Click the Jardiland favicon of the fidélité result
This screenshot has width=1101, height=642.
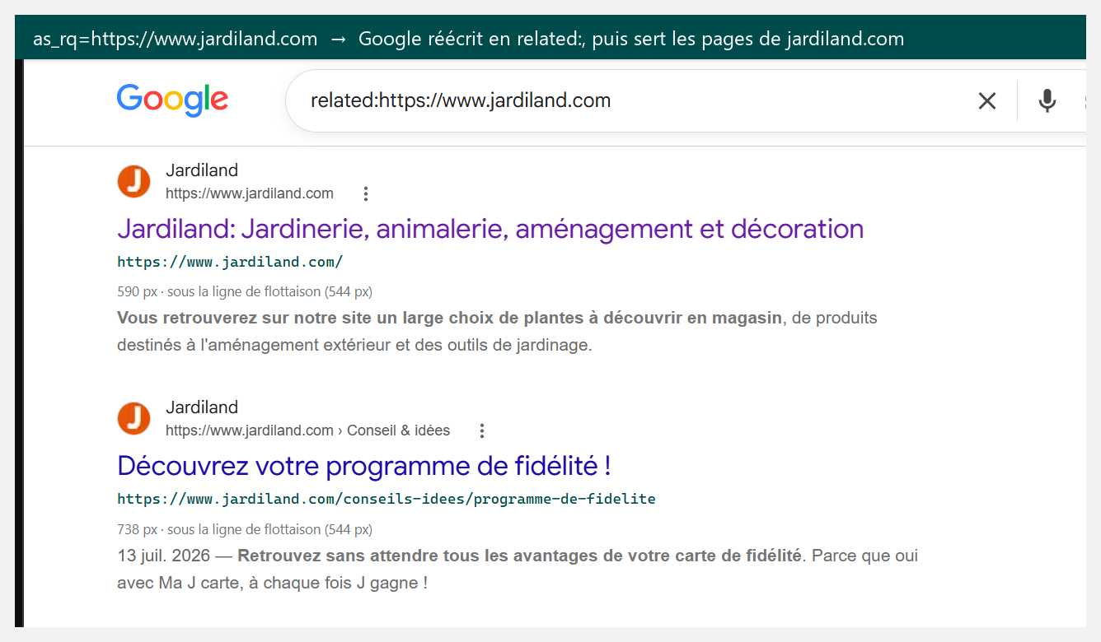pos(134,418)
